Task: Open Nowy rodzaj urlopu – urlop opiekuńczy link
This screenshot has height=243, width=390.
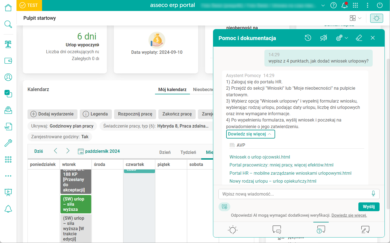Action: (273, 181)
